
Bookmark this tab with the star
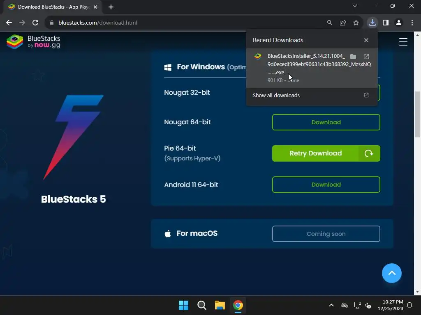click(356, 23)
